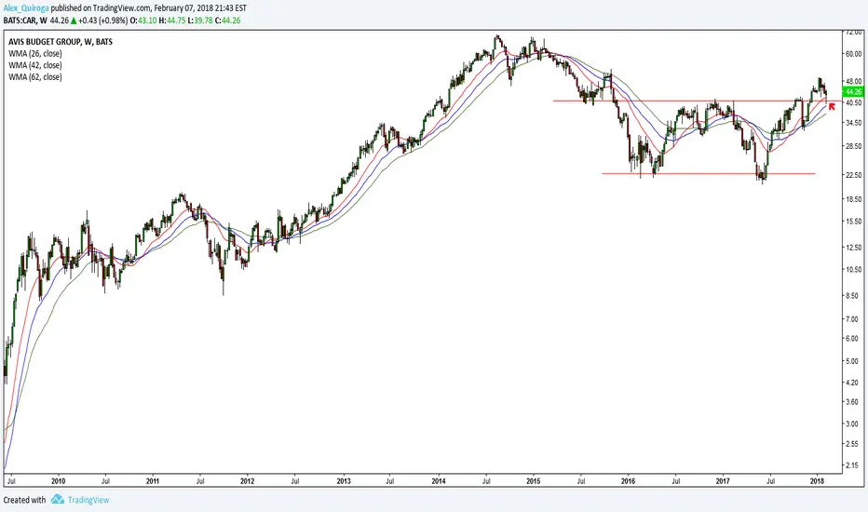Click the 2012 time axis label
This screenshot has width=868, height=512.
248,481
